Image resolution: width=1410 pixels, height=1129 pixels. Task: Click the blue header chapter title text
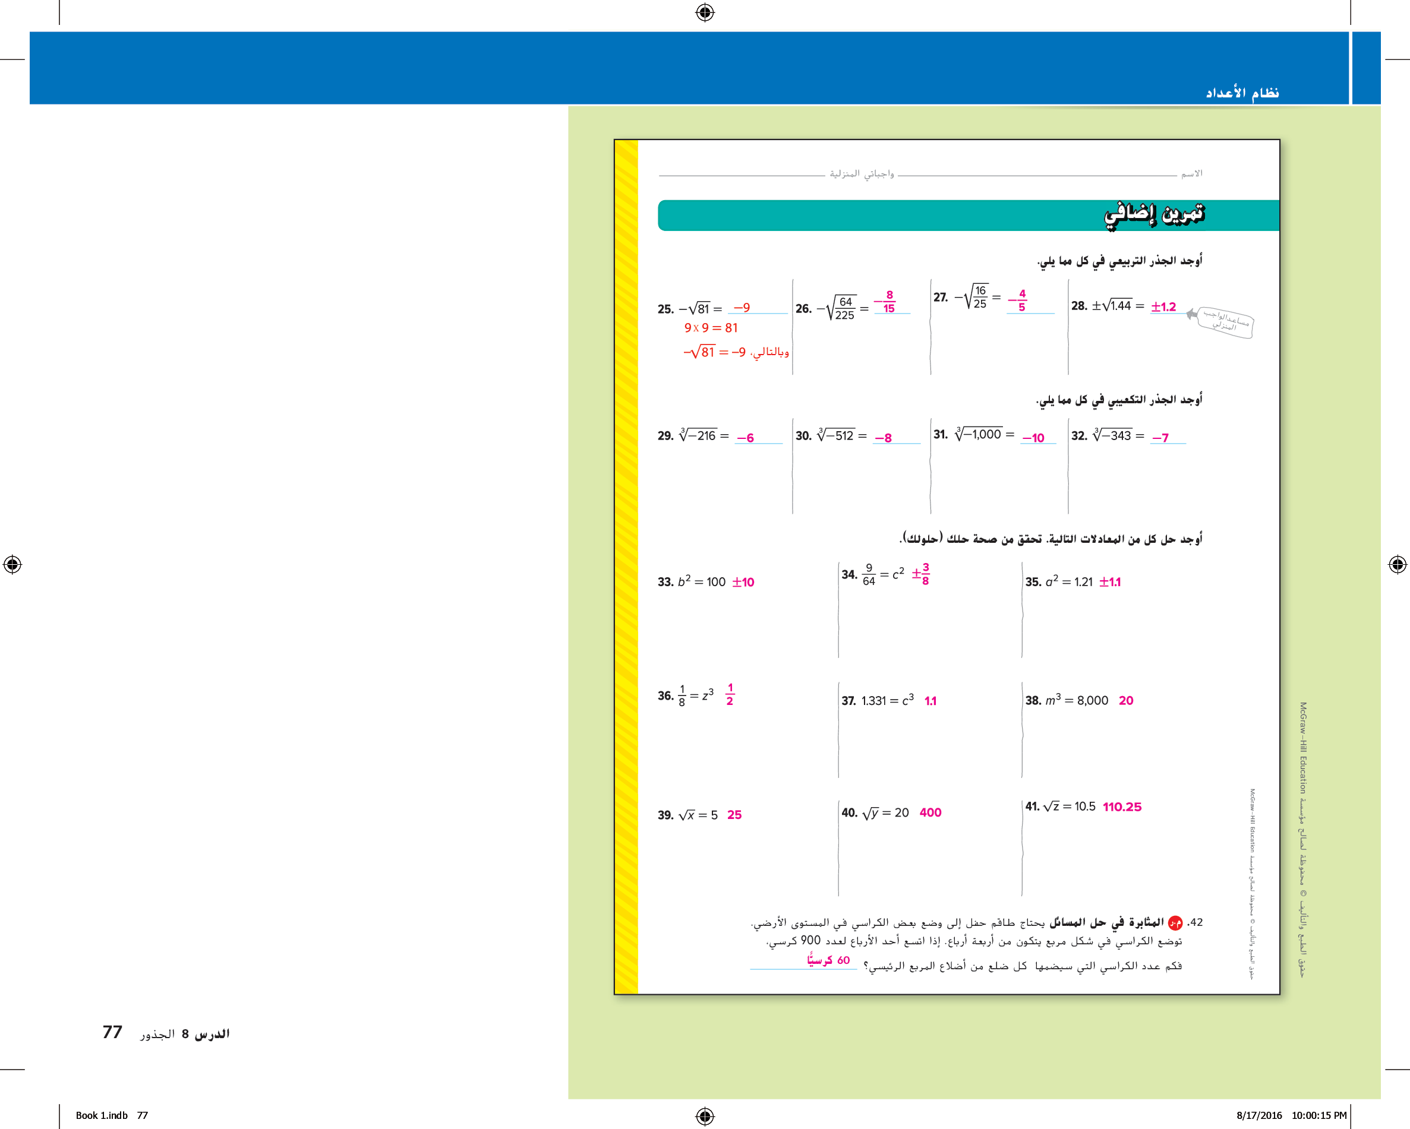coord(1242,92)
